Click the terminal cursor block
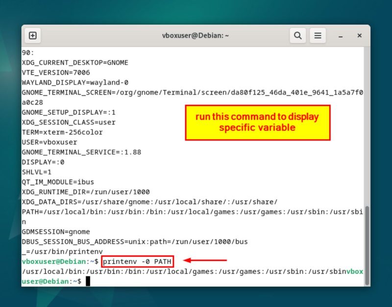Viewport: 392px width, 307px height. coord(88,282)
